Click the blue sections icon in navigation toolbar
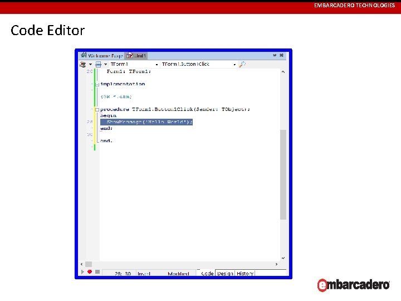This screenshot has width=401, height=301. tap(98, 64)
